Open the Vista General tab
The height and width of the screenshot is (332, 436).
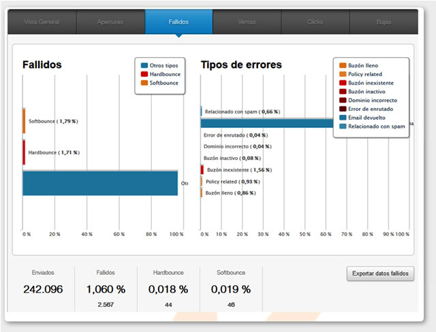[x=42, y=22]
